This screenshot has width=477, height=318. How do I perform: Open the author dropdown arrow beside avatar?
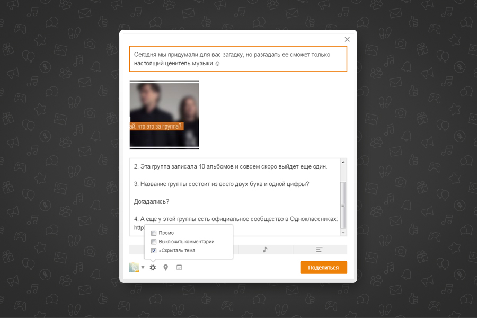143,268
